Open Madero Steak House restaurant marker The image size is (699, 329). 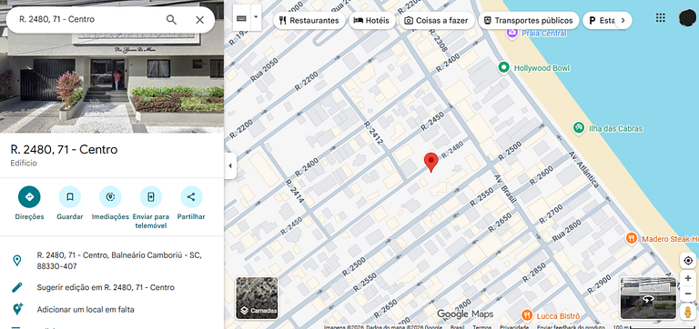[632, 238]
